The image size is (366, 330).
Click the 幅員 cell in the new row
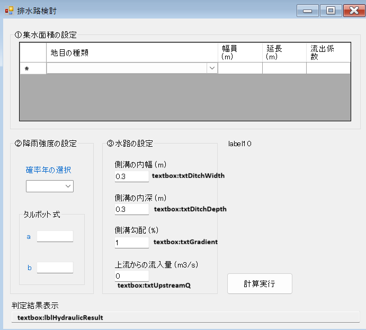coord(240,68)
